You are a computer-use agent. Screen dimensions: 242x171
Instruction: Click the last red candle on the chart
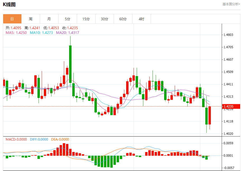coord(210,115)
